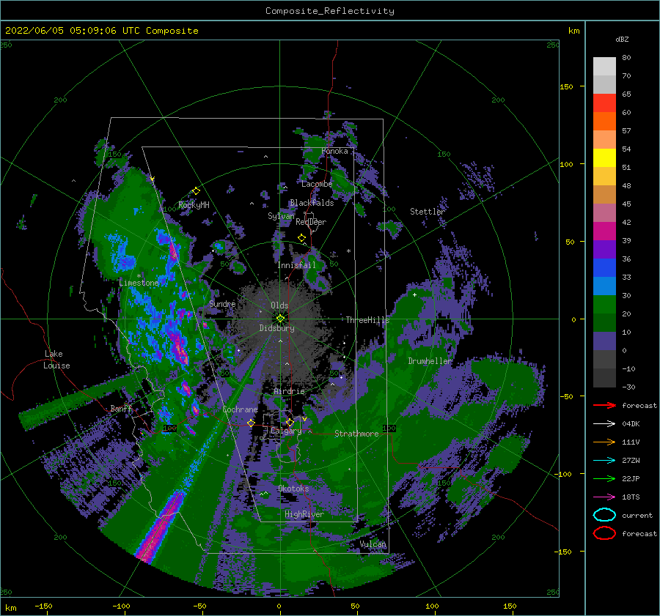660x616 pixels.
Task: Click the yellow diamond marker below RedDeer
Action: click(301, 238)
